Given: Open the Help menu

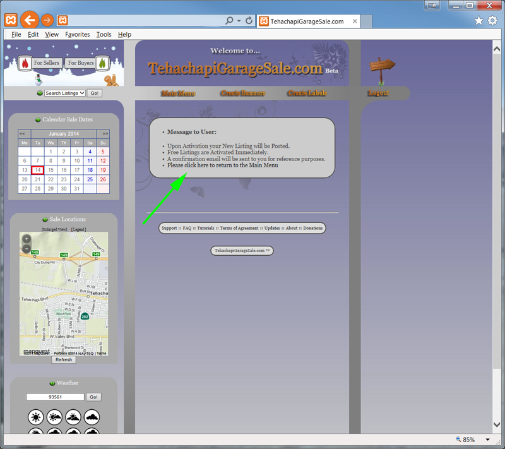Looking at the screenshot, I should click(x=124, y=35).
